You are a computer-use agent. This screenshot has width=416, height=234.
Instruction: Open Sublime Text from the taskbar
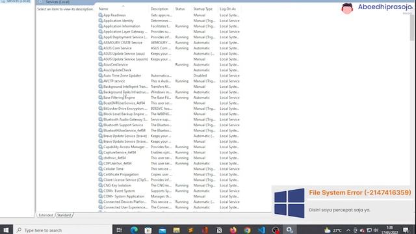pyautogui.click(x=190, y=230)
